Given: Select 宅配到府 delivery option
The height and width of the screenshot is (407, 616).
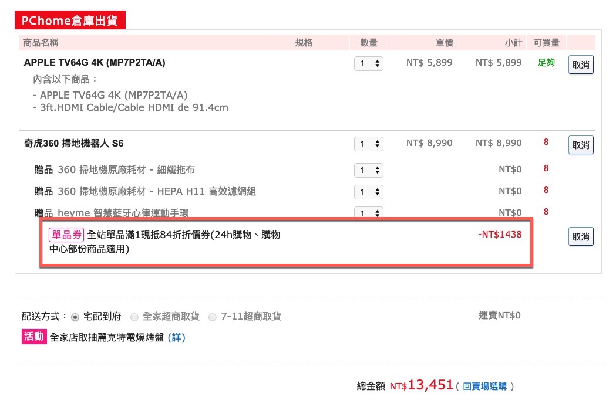Looking at the screenshot, I should pos(75,317).
